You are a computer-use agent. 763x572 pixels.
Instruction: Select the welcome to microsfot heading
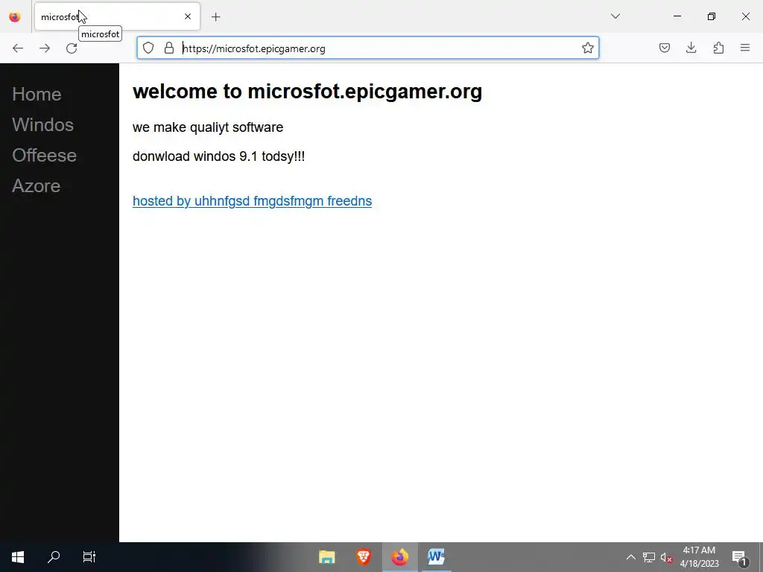pos(307,92)
